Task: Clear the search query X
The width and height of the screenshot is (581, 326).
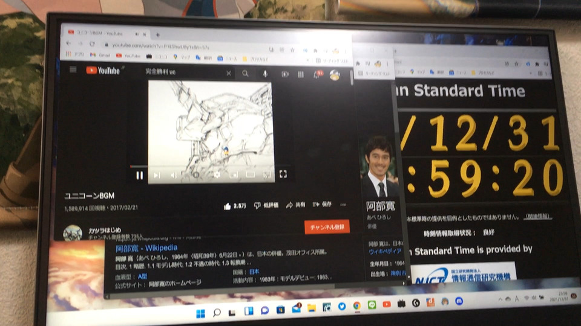Action: [229, 73]
